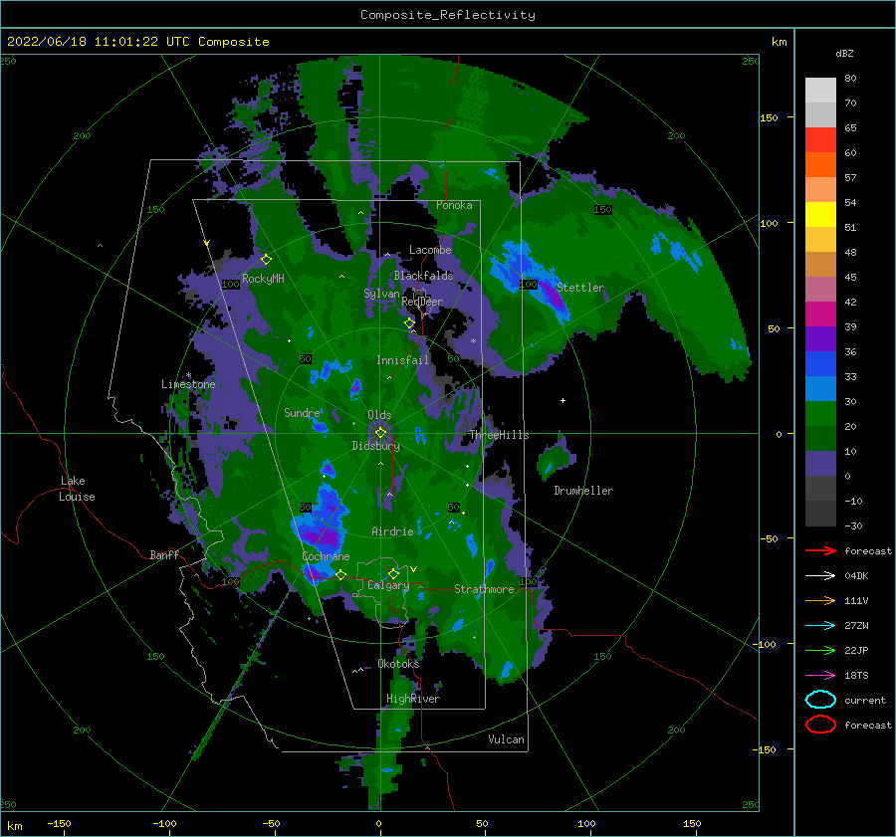Click the cyan 27ZW arrow in legend
Screen dimensions: 896x837
click(820, 626)
